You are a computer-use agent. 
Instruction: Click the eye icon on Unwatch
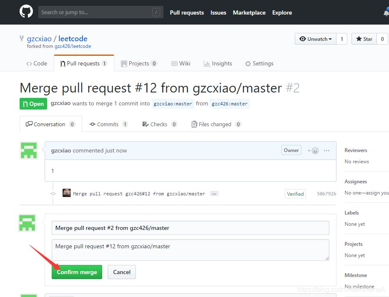pyautogui.click(x=303, y=39)
